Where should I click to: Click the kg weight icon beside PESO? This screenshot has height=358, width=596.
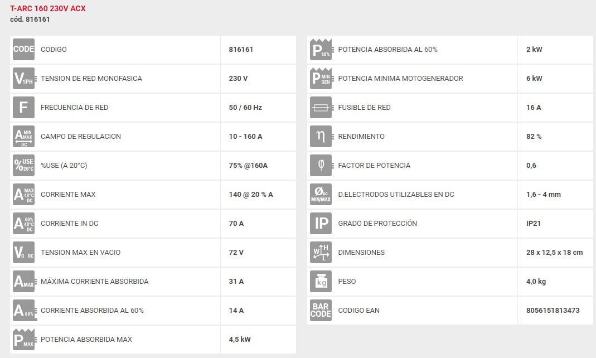click(x=321, y=281)
